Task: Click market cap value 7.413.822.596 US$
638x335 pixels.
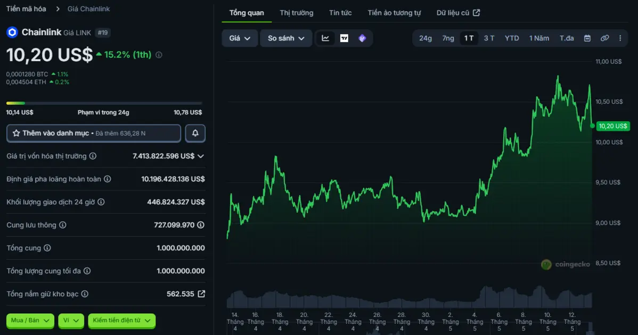Action: [x=163, y=156]
